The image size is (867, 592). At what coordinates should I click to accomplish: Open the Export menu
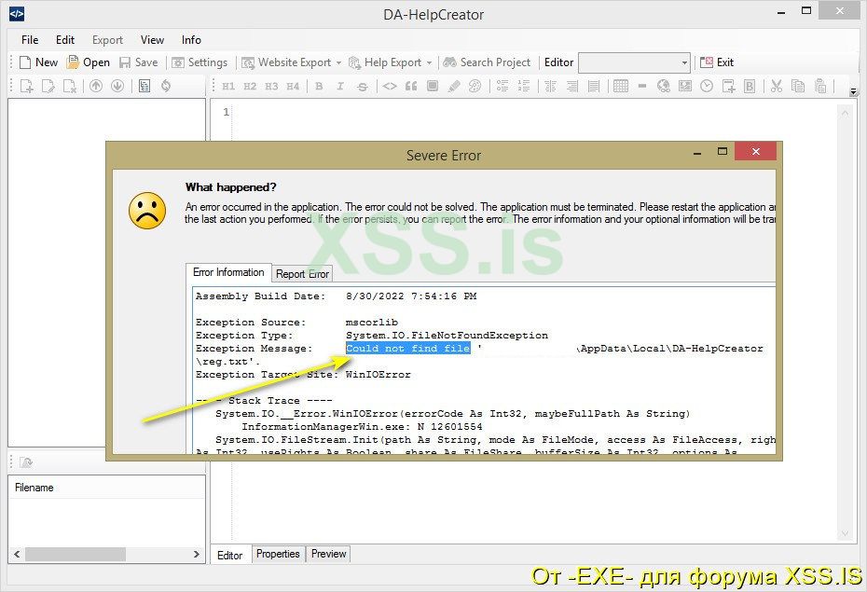[x=107, y=40]
